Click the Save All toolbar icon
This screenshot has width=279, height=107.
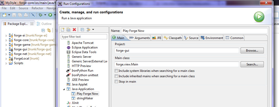[20, 15]
